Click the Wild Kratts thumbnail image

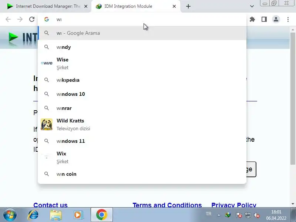click(x=47, y=124)
